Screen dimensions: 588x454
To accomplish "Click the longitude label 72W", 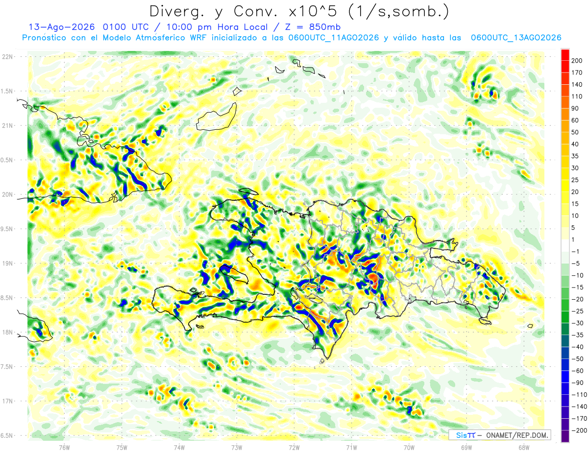I will pos(294,447).
